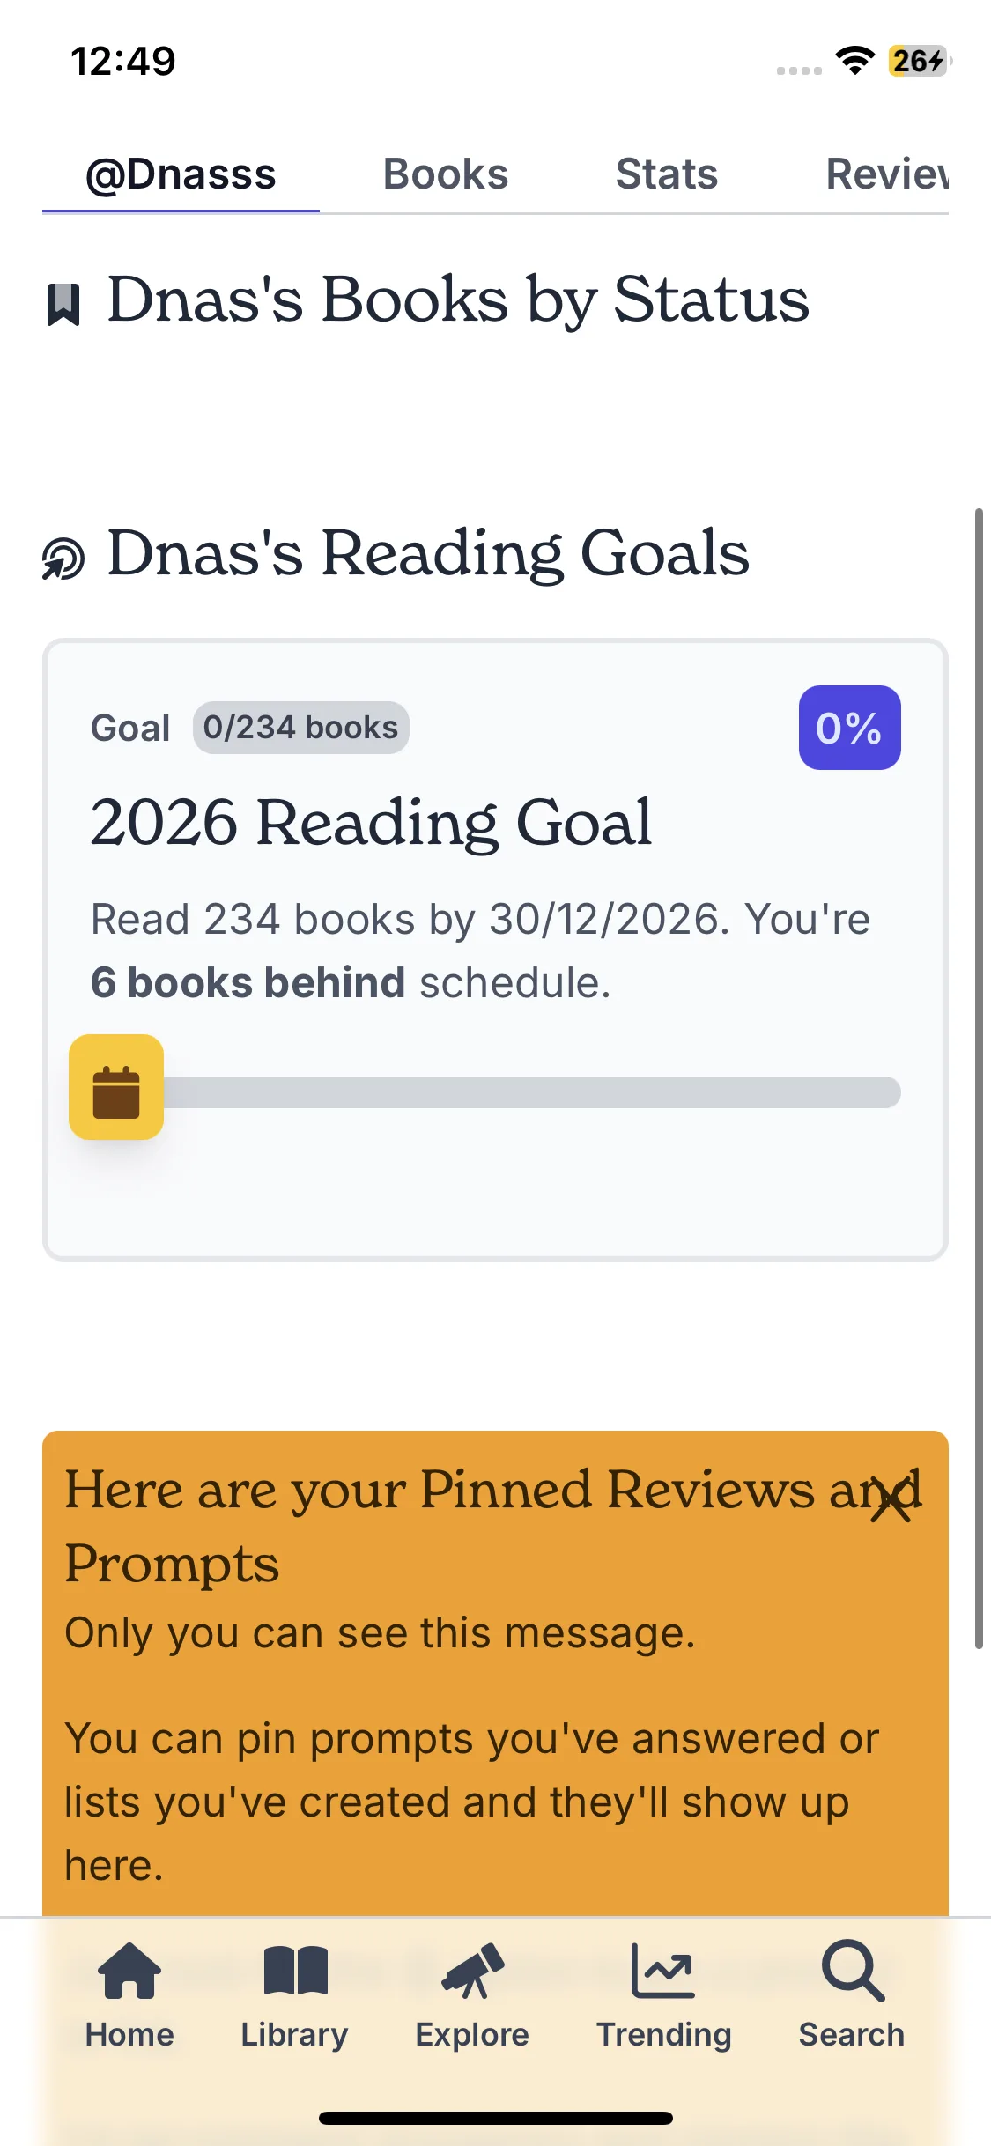The height and width of the screenshot is (2146, 991).
Task: Go to the Reviews tab
Action: tap(886, 174)
